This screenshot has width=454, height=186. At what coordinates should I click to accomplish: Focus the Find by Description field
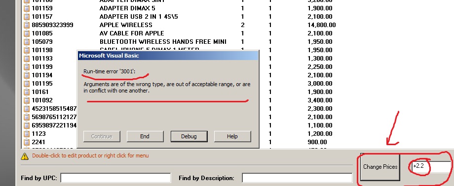pyautogui.click(x=297, y=178)
